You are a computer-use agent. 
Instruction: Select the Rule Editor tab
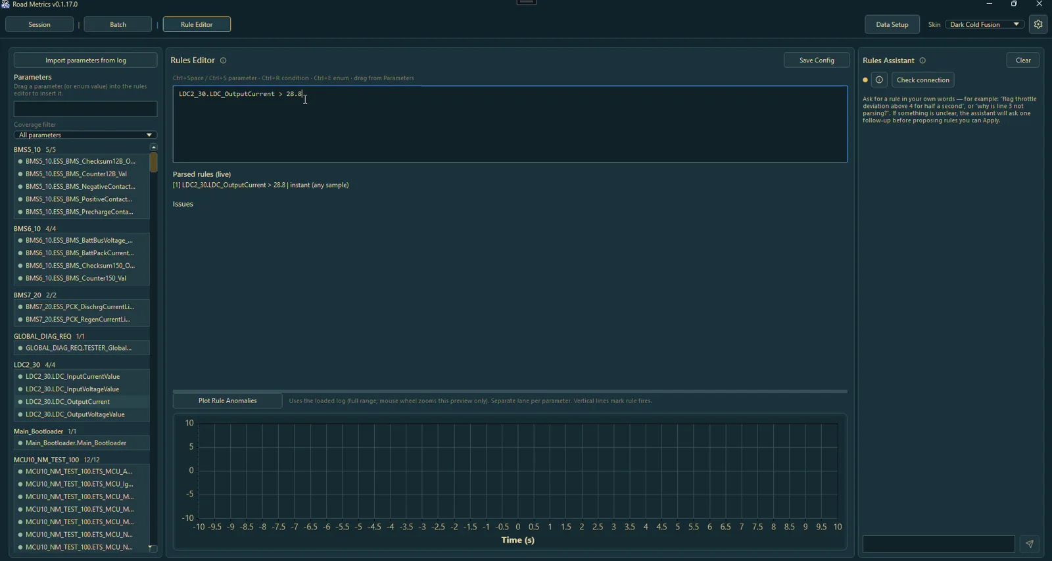197,24
